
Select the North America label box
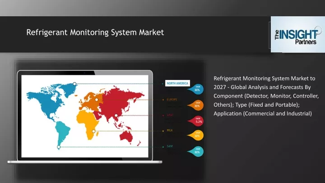[177, 83]
